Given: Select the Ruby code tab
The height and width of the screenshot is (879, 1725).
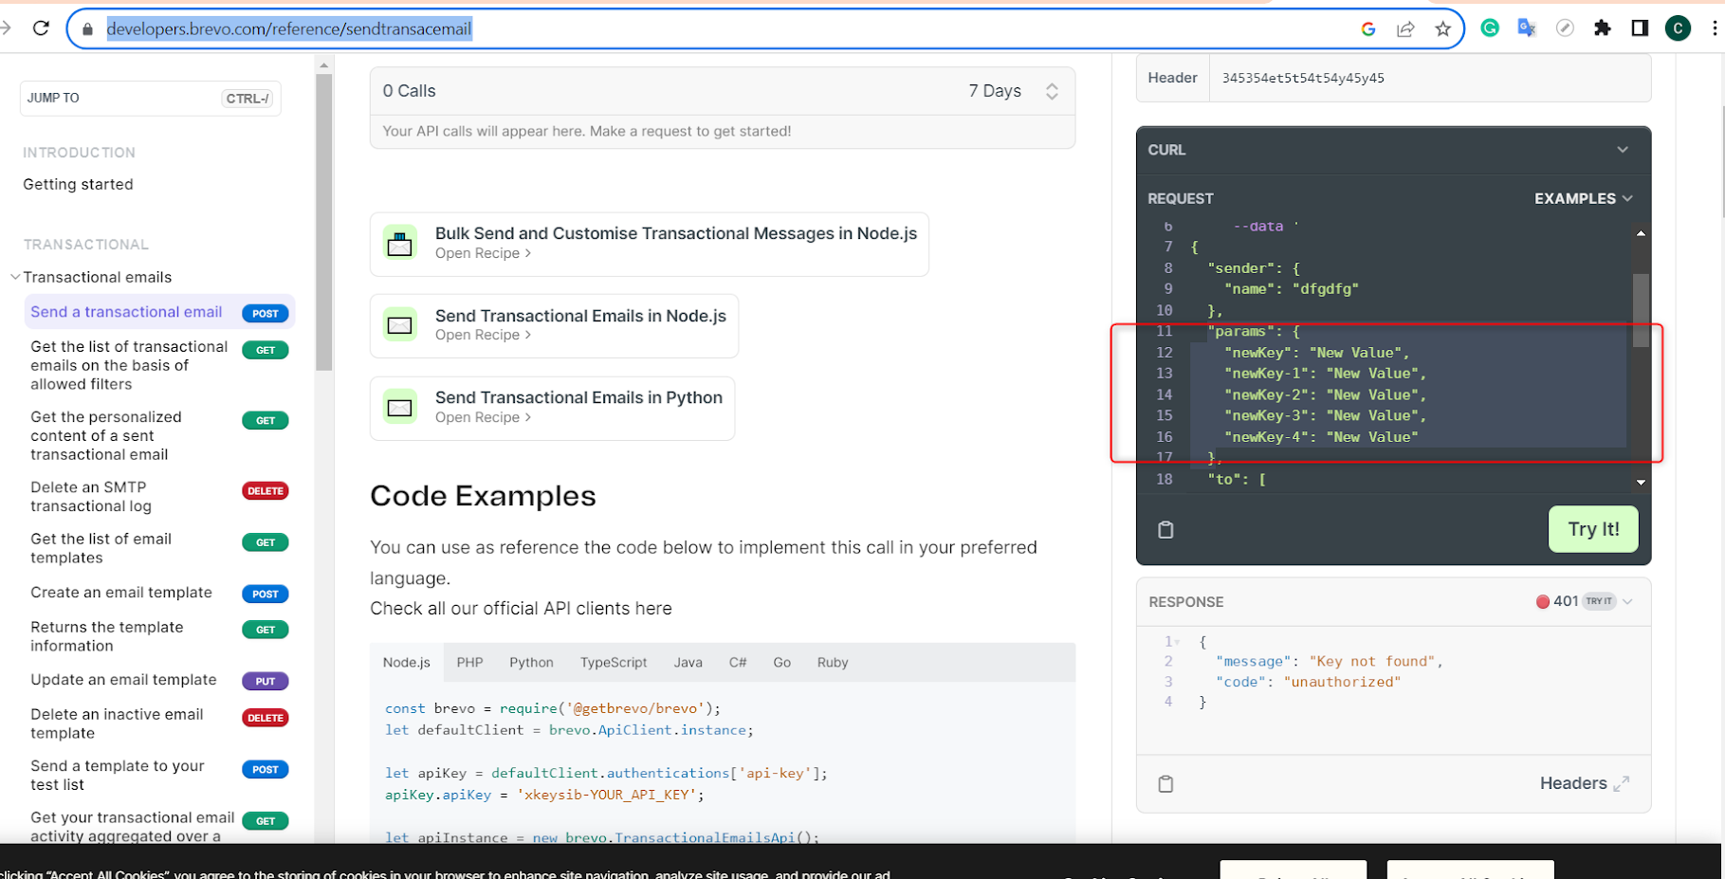Looking at the screenshot, I should click(833, 662).
